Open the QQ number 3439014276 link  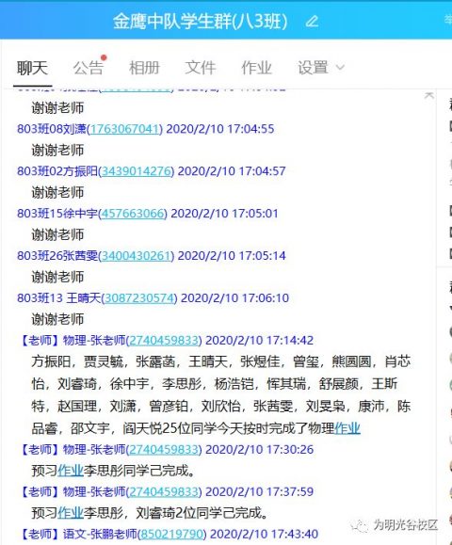(x=137, y=171)
